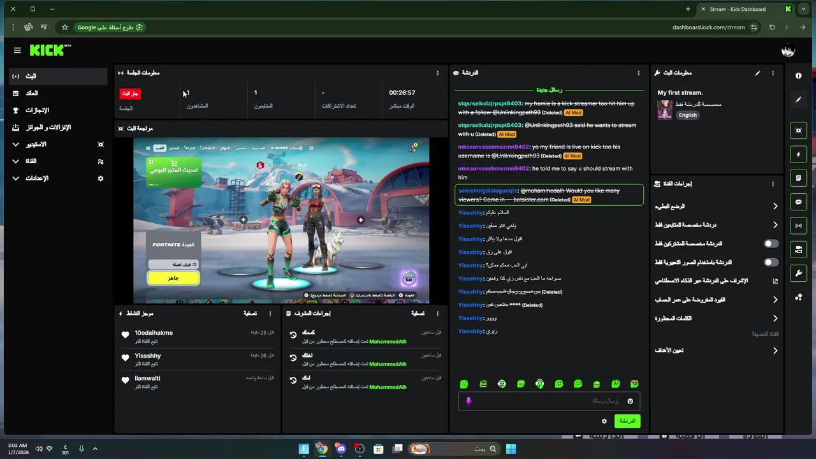Open channel actions panel options menu
Viewport: 816px width, 459px height.
pos(773,184)
